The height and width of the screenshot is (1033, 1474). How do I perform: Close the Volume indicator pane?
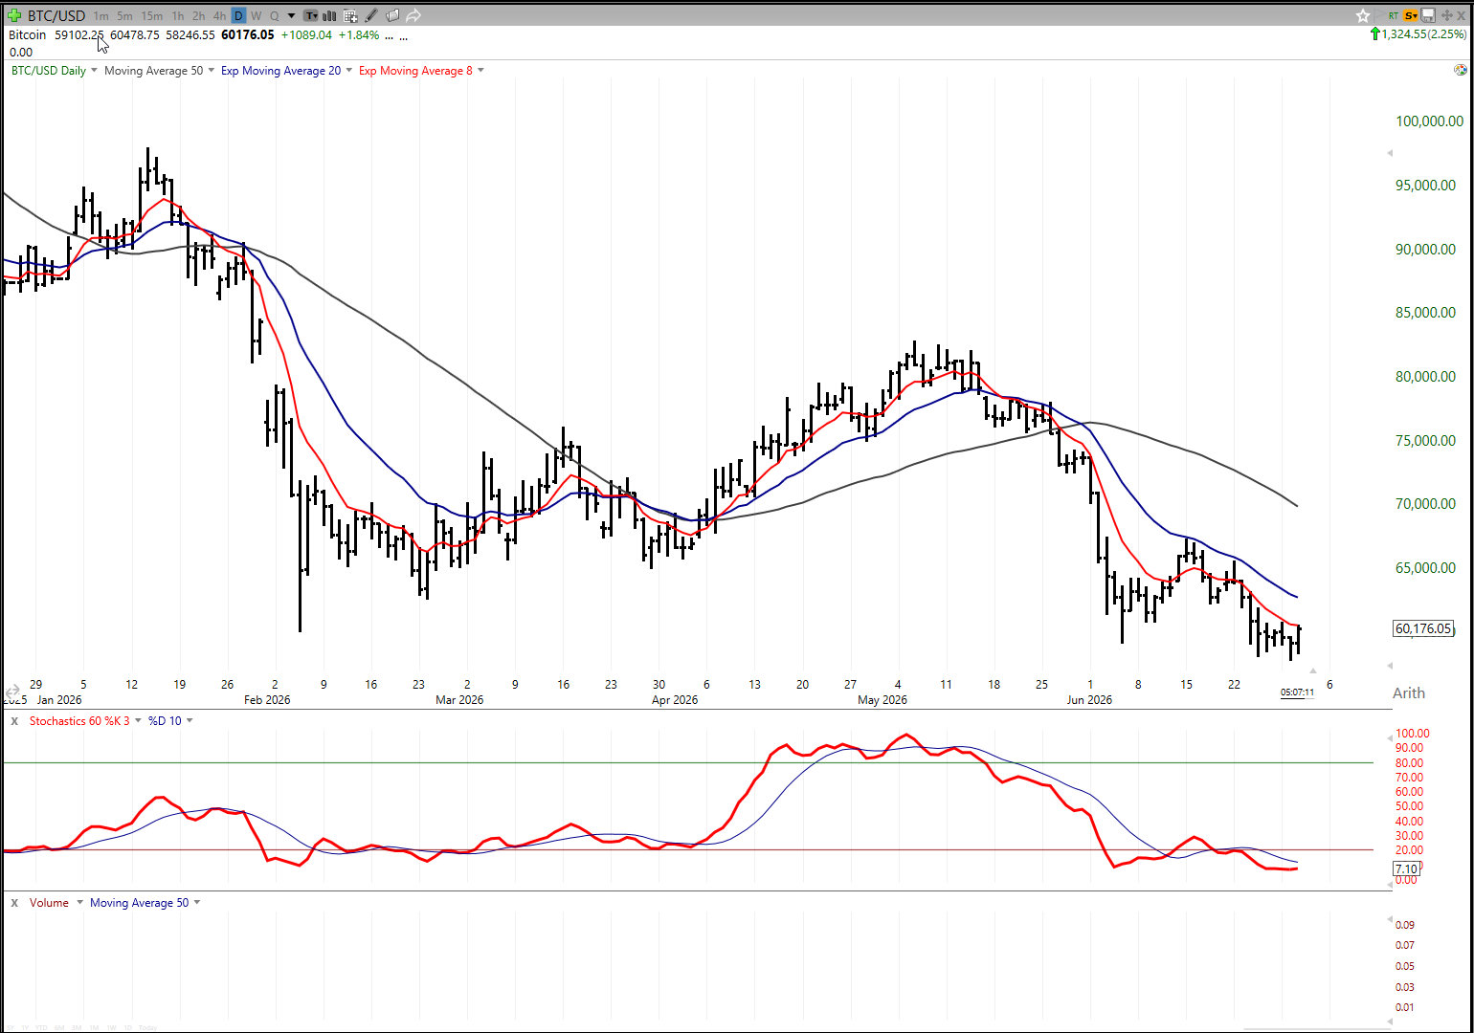tap(14, 902)
